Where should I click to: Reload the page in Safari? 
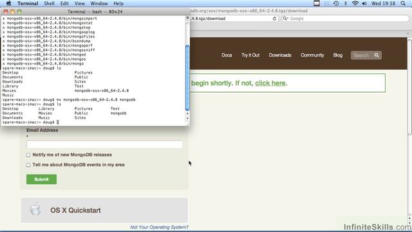(x=274, y=19)
